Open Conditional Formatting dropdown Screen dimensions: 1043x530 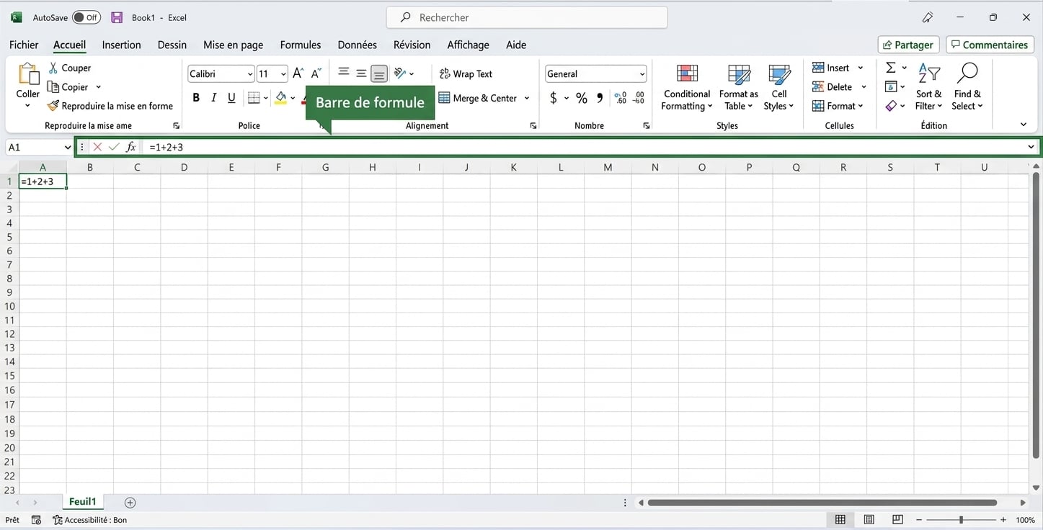point(687,88)
